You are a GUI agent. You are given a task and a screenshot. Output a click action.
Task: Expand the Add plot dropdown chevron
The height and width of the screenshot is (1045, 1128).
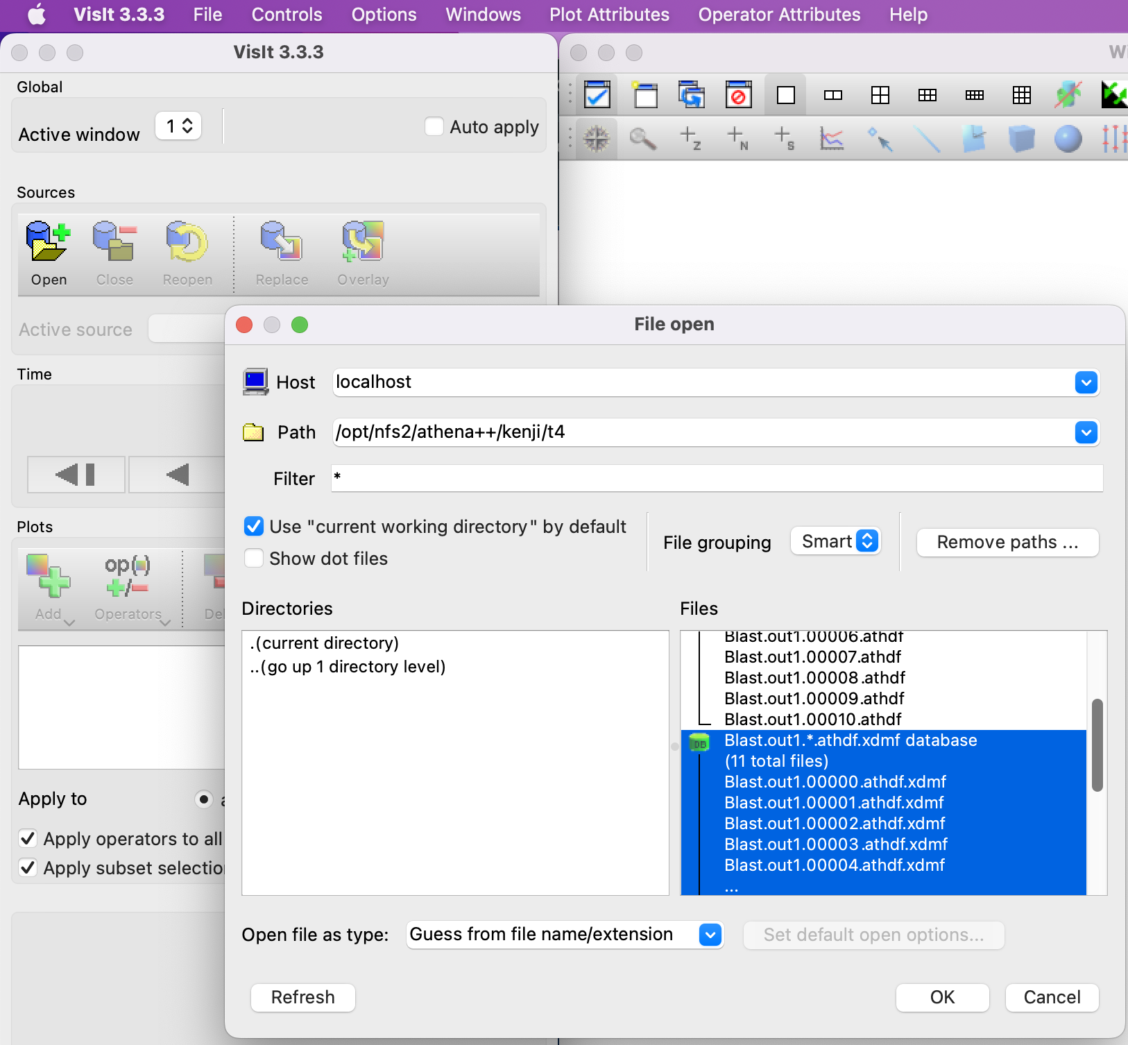coord(69,622)
